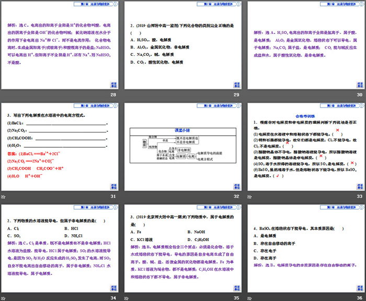
Task: Click 电离方程式 box in slide 32 diagram
Action: [x=205, y=159]
